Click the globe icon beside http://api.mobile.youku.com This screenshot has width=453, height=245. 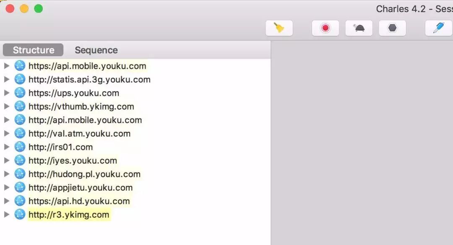pyautogui.click(x=20, y=120)
